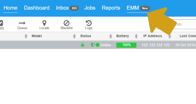Click the New badge beside EMM
This screenshot has width=196, height=104.
(x=145, y=8)
